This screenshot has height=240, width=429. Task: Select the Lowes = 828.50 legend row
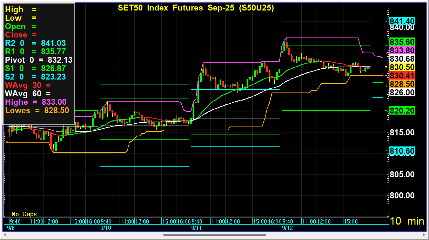37,110
